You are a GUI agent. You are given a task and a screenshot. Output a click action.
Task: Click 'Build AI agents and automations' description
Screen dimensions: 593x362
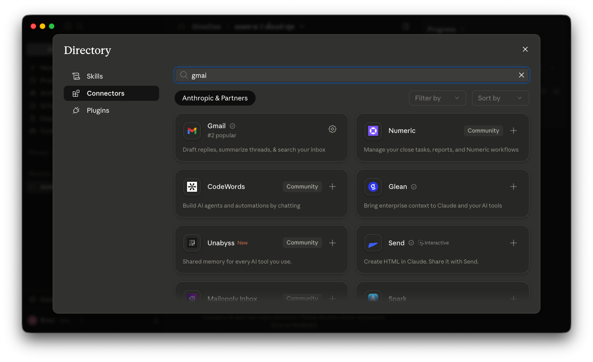(x=241, y=206)
